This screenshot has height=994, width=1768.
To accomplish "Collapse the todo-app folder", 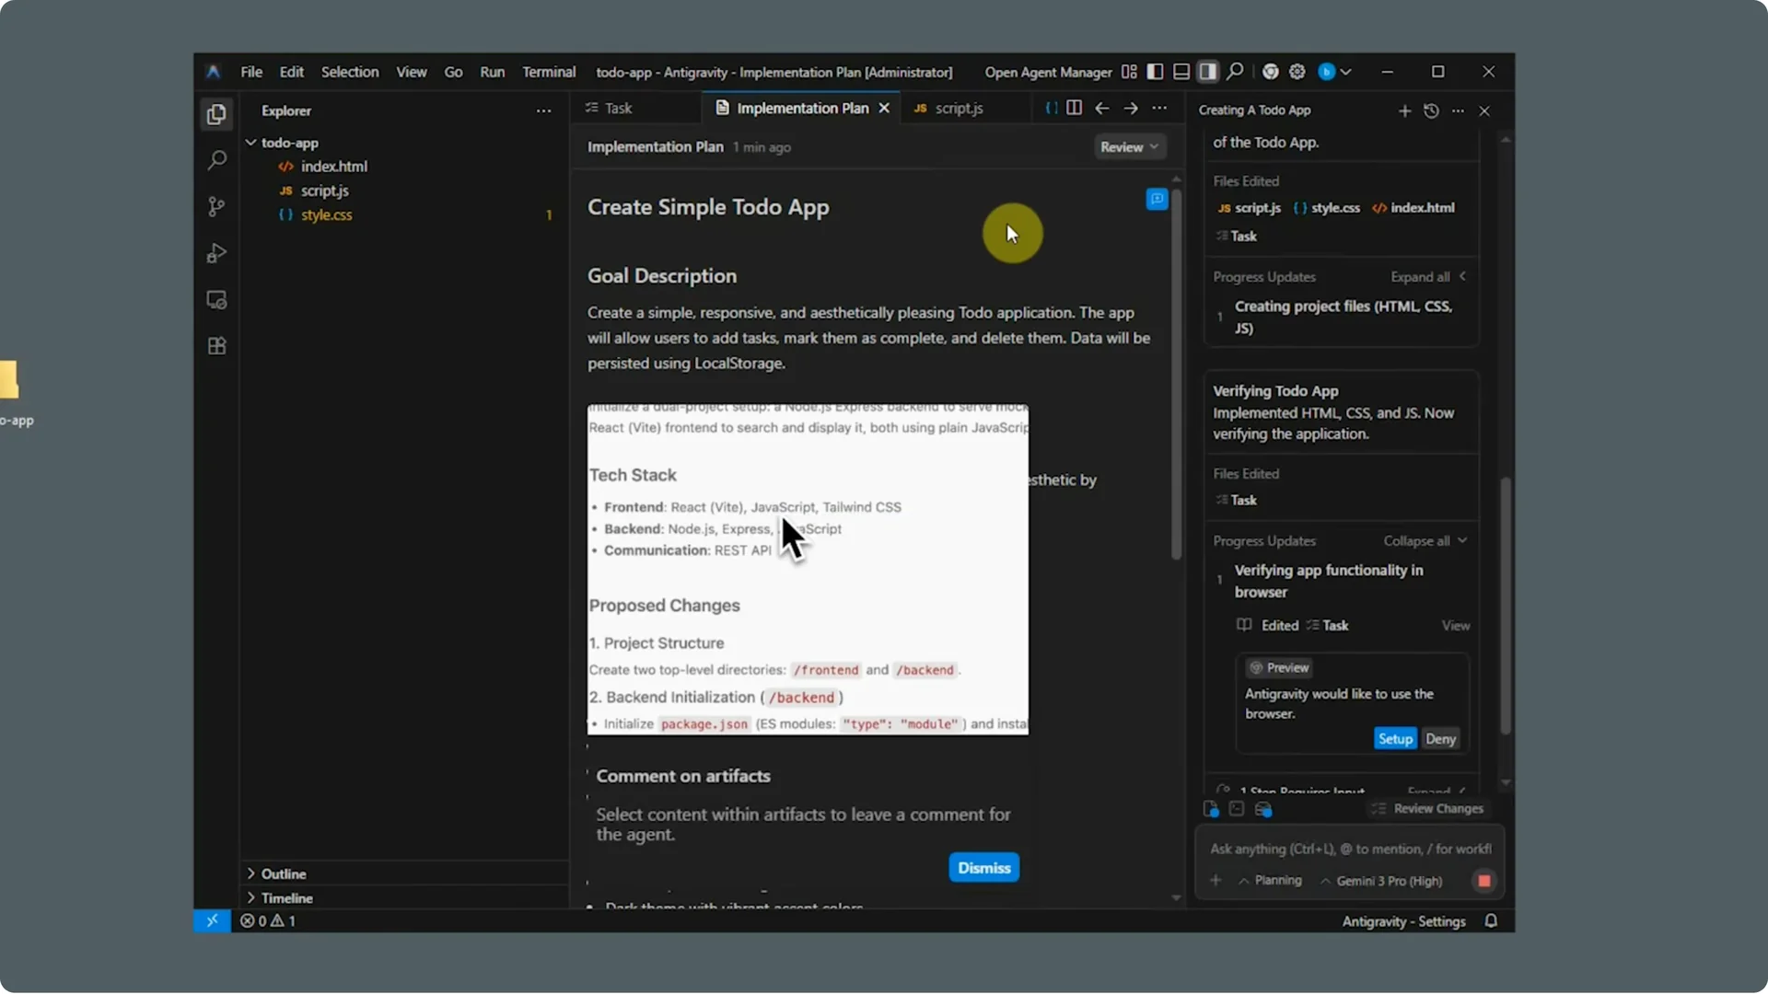I will 288,143.
